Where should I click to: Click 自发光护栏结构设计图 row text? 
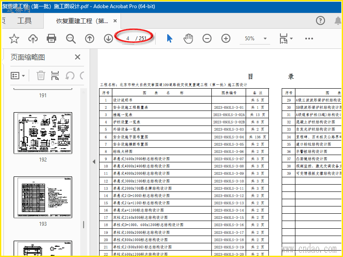click(x=316, y=129)
